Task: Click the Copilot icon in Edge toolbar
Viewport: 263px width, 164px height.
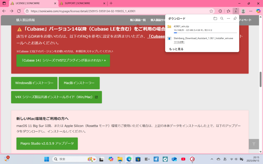Action: point(258,11)
